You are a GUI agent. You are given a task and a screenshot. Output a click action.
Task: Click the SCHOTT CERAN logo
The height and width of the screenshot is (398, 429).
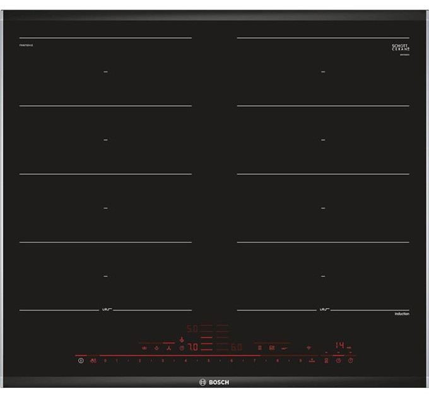click(x=401, y=47)
